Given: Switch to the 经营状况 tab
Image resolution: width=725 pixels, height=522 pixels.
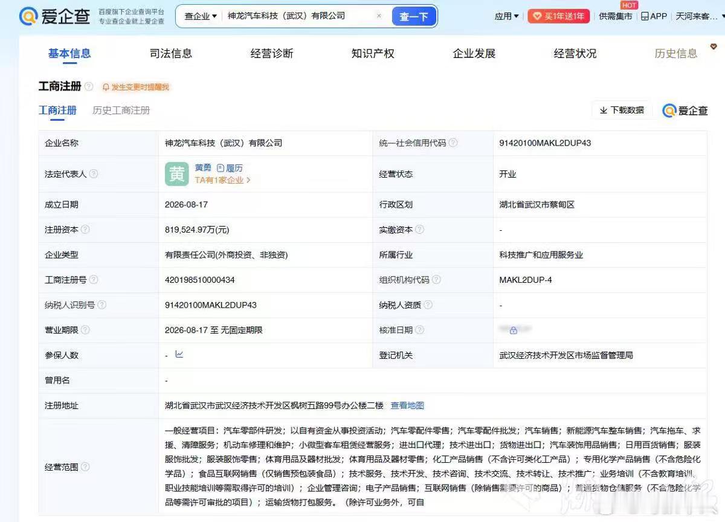Looking at the screenshot, I should click(575, 53).
